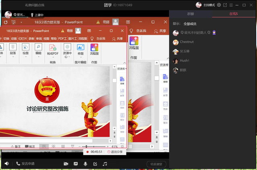This screenshot has width=257, height=170.
Task: Click 资源中心 icon in front PowerPoint
Action: (67, 47)
